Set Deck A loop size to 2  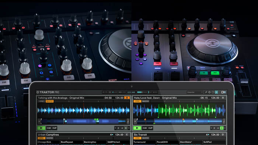[118, 128]
